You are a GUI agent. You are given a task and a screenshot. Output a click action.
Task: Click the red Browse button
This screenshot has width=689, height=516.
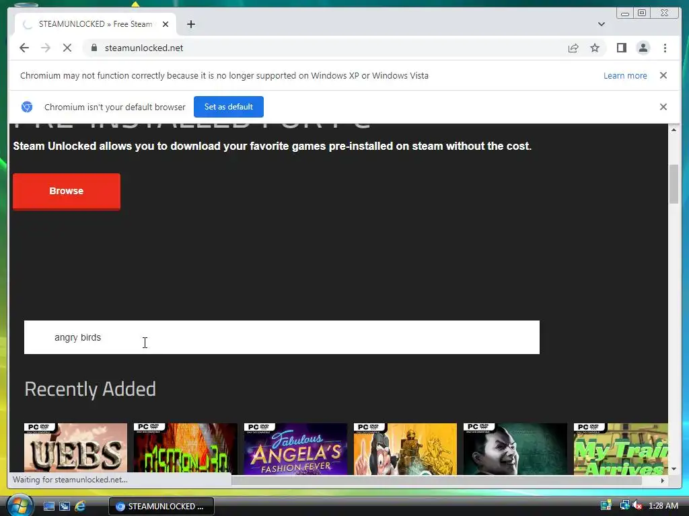(x=67, y=191)
